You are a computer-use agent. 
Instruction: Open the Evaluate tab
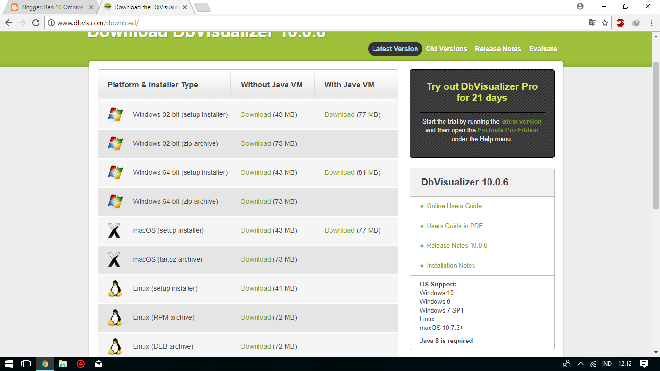tap(543, 49)
